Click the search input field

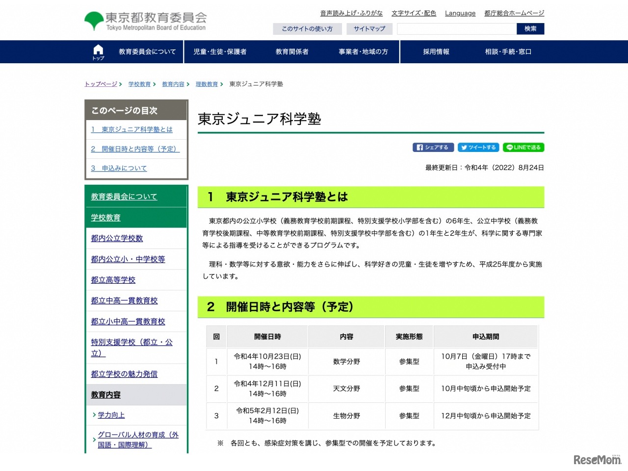pyautogui.click(x=456, y=29)
